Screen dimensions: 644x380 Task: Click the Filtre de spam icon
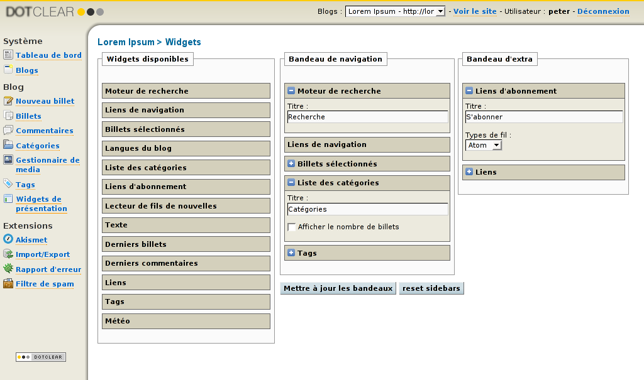pos(8,284)
